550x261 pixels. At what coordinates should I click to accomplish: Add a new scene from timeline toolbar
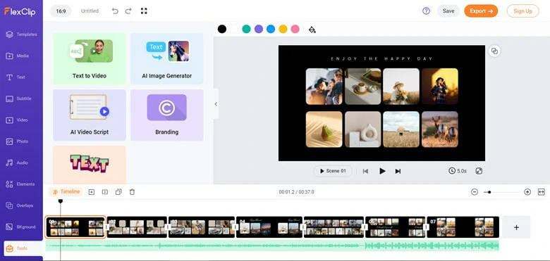(x=92, y=192)
